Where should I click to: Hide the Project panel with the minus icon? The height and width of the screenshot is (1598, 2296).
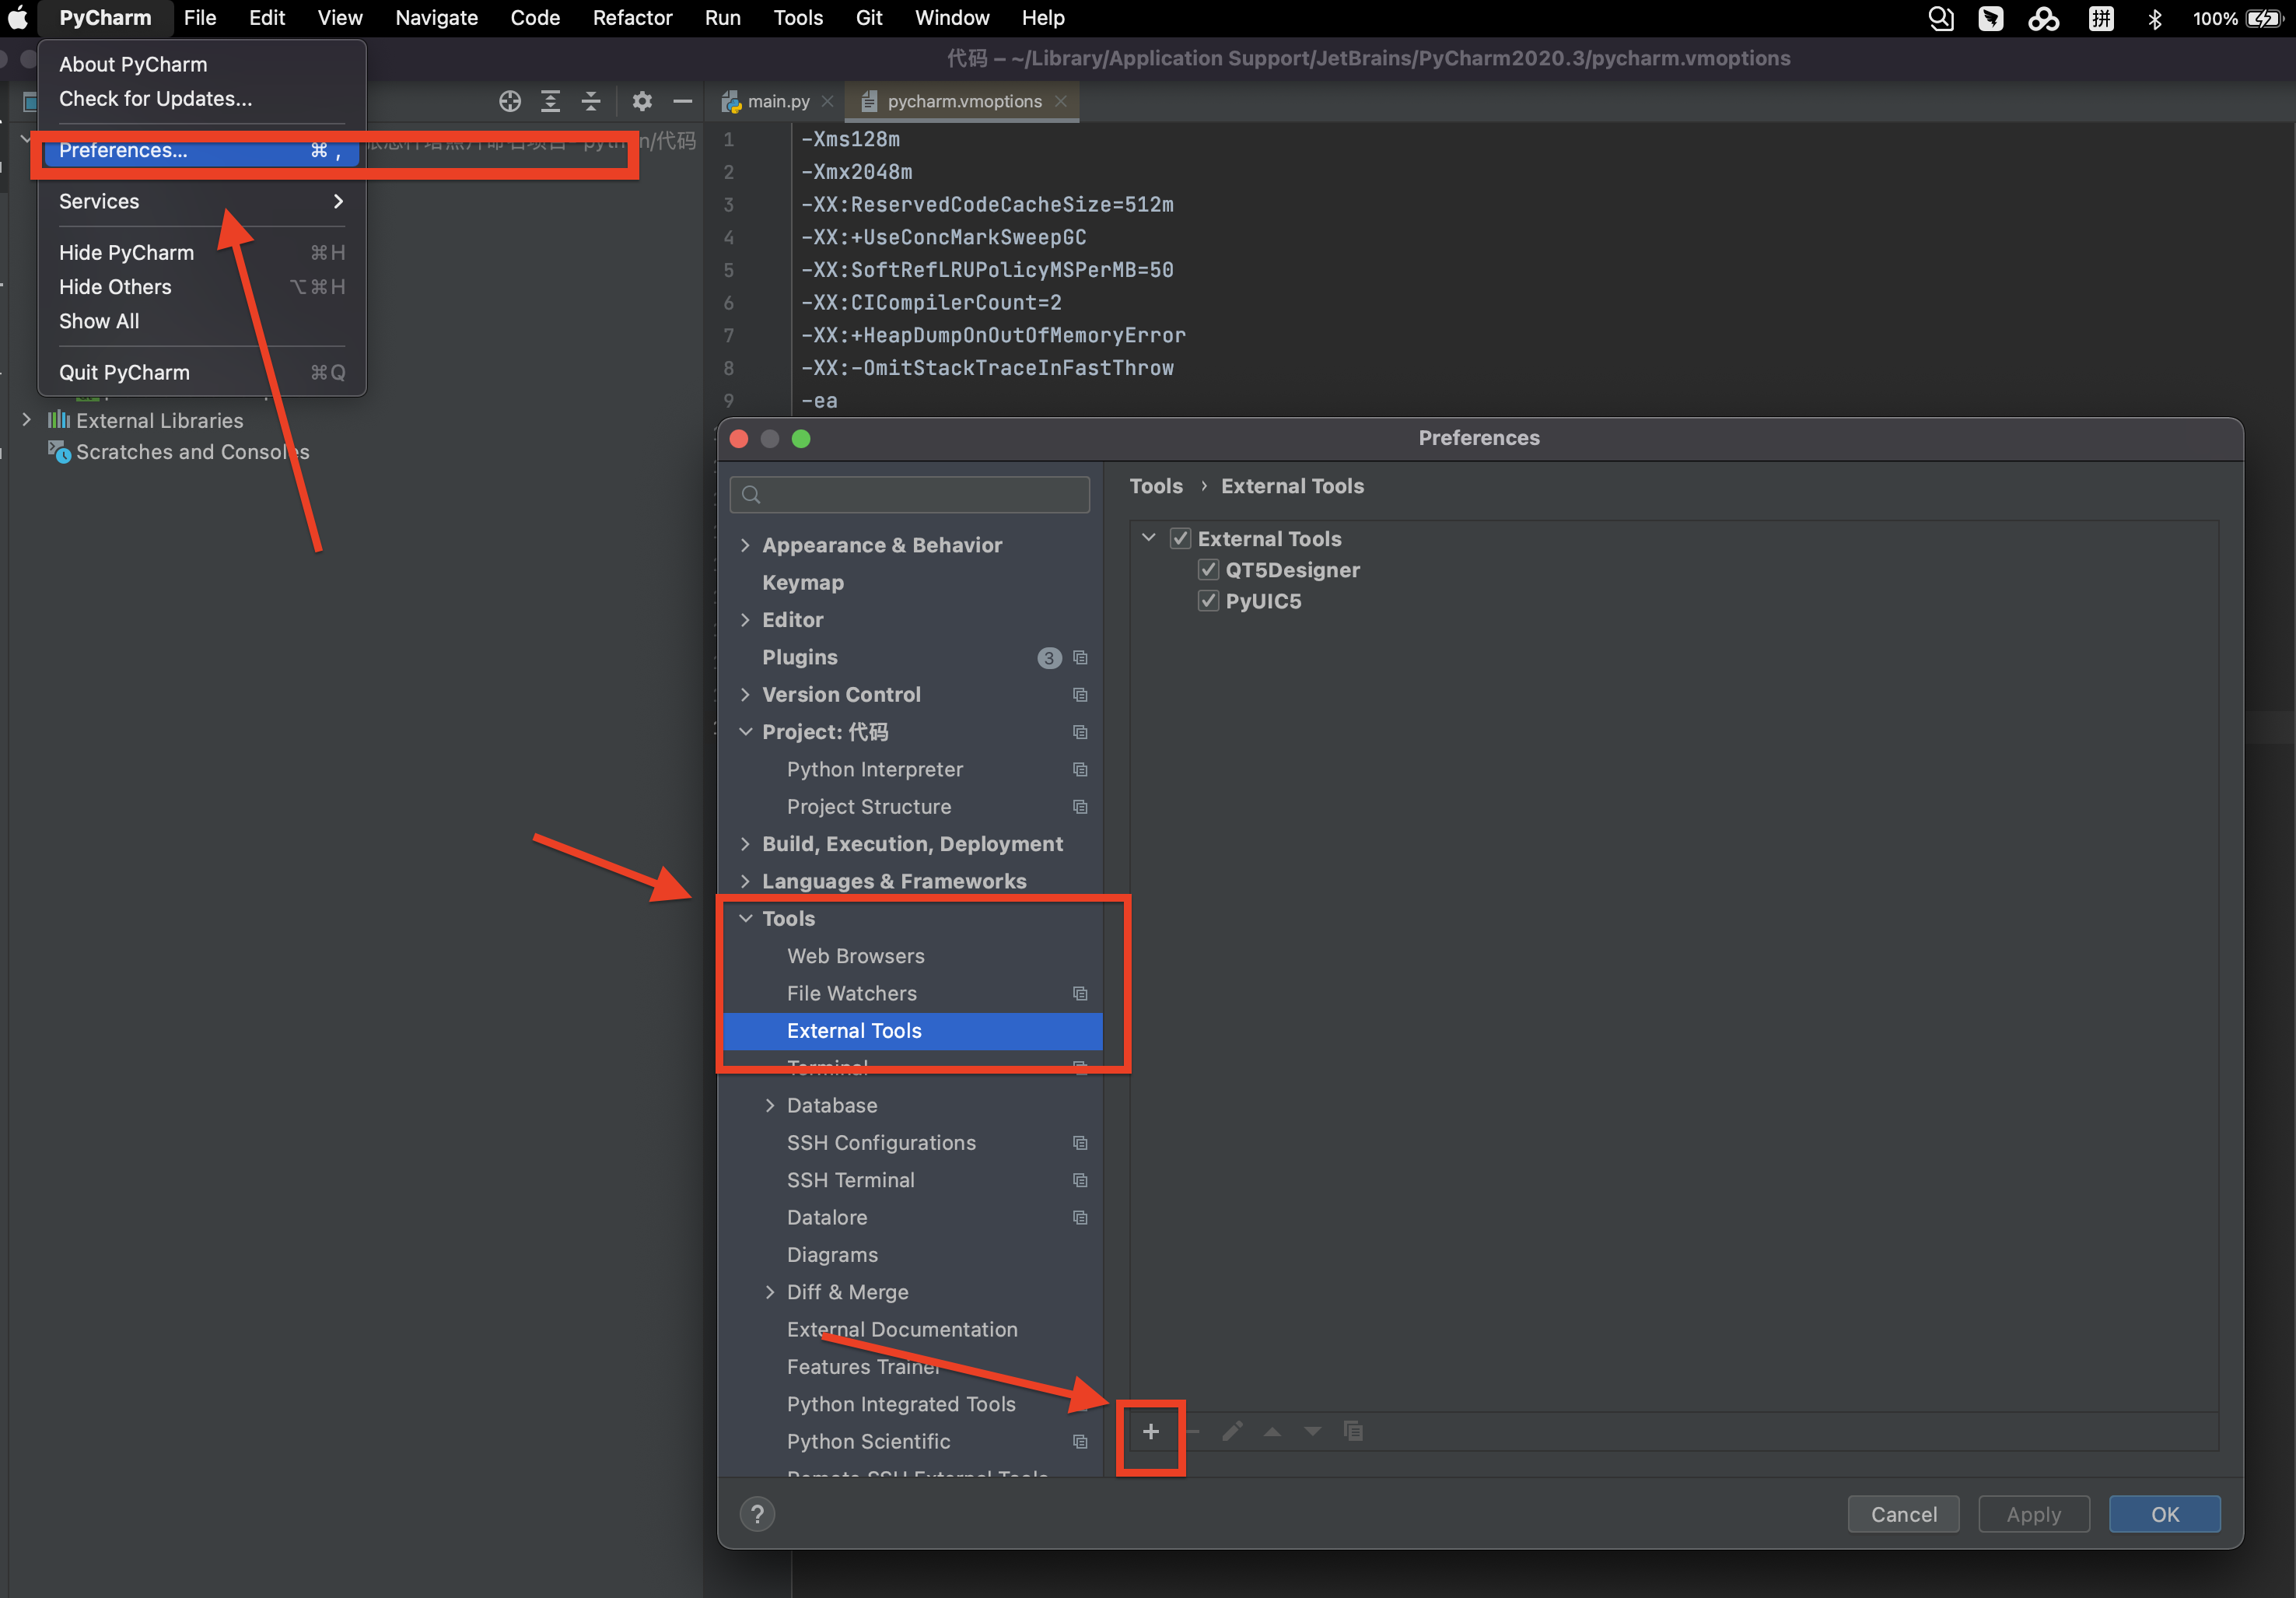tap(682, 101)
